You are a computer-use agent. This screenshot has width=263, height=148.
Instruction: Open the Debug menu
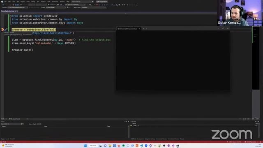click(x=33, y=2)
